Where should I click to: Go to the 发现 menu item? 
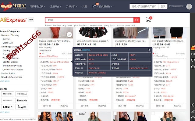click(84, 6)
